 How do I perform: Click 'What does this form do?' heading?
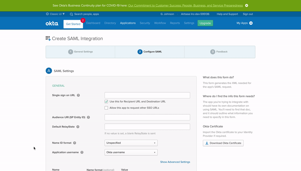click(x=218, y=77)
